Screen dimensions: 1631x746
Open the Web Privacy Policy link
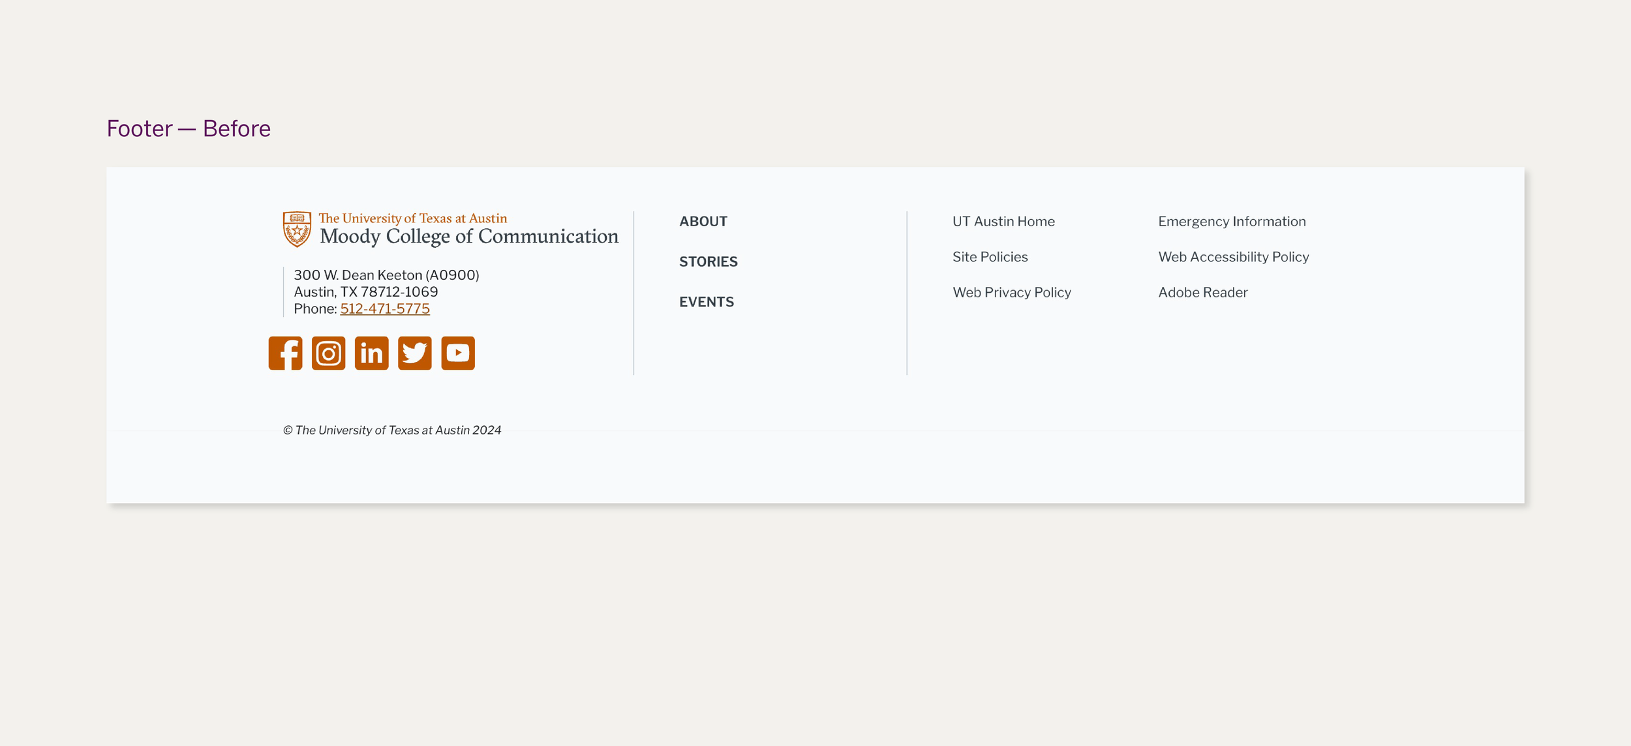(x=1011, y=292)
